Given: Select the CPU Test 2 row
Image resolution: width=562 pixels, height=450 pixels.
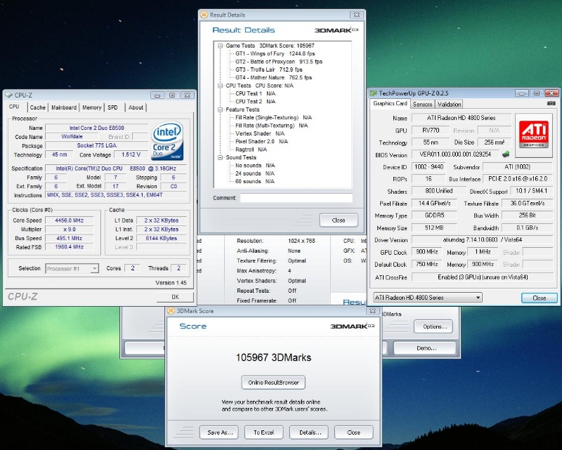Looking at the screenshot, I should [x=255, y=101].
